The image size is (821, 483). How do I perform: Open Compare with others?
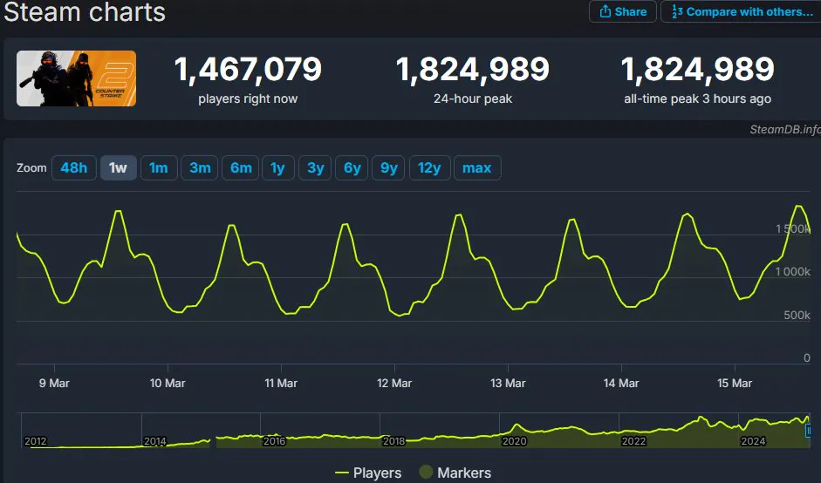coord(741,11)
